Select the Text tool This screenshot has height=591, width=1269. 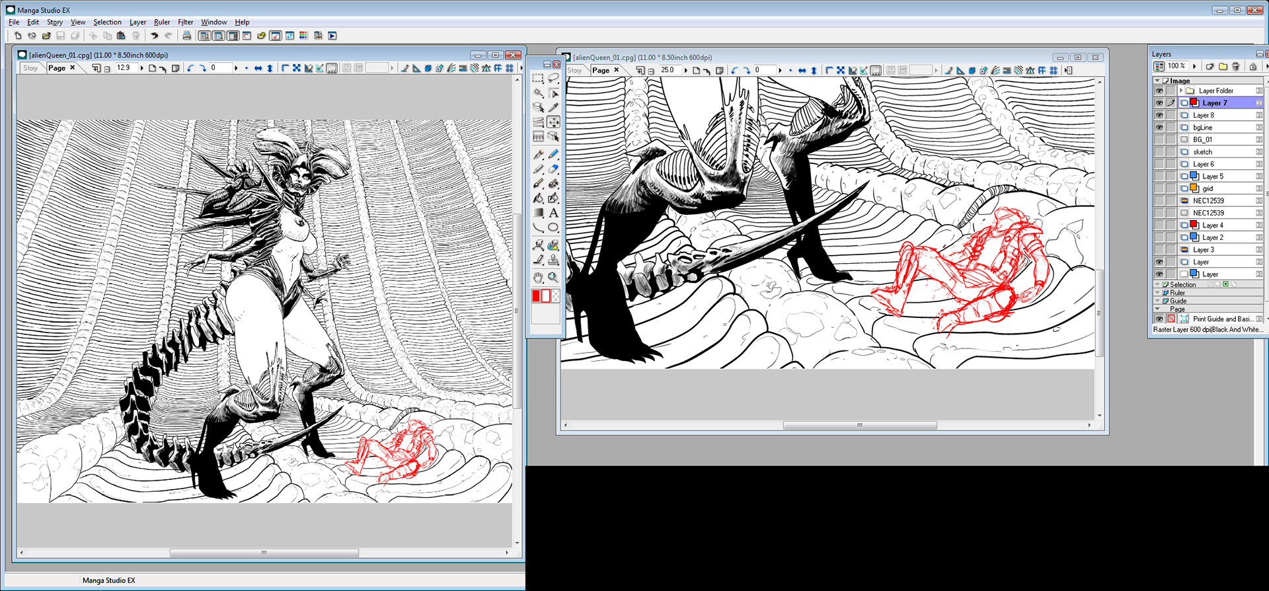553,212
